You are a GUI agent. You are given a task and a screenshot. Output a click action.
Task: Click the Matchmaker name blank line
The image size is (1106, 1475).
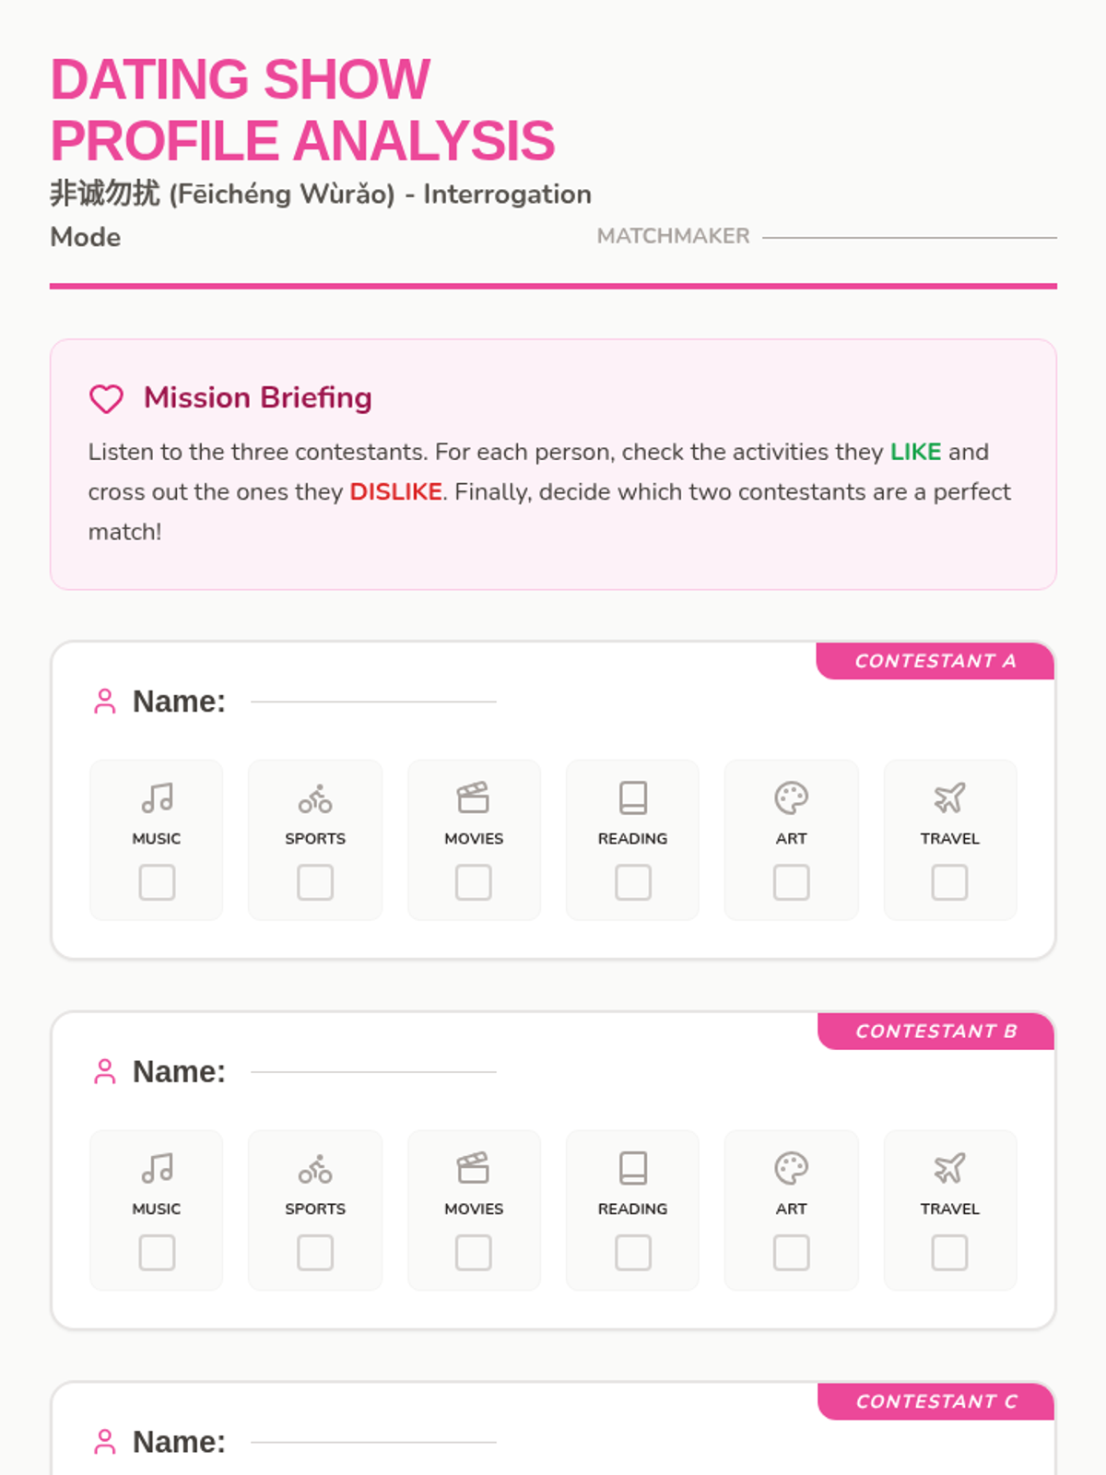(910, 237)
